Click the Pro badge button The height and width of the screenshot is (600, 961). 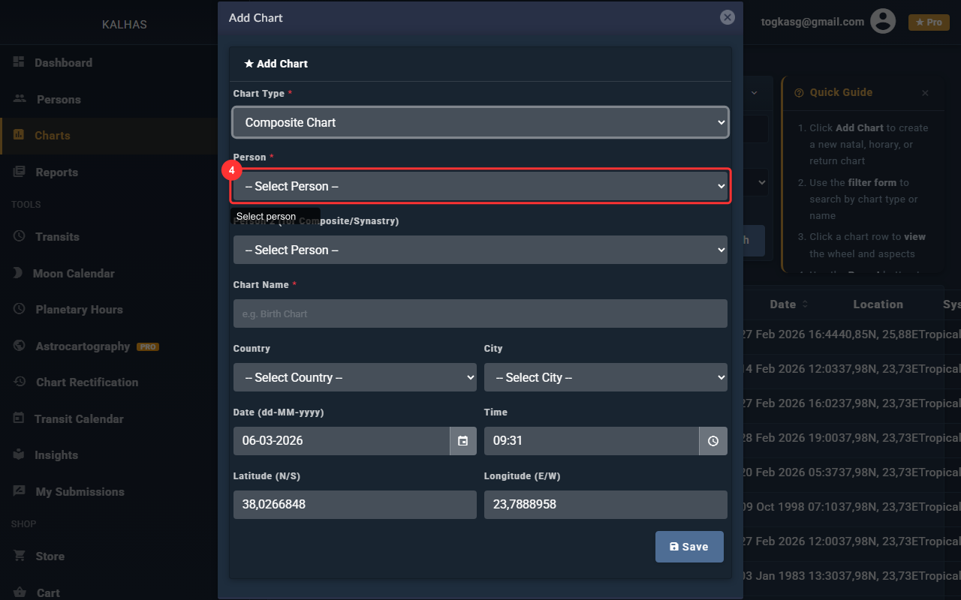(928, 22)
